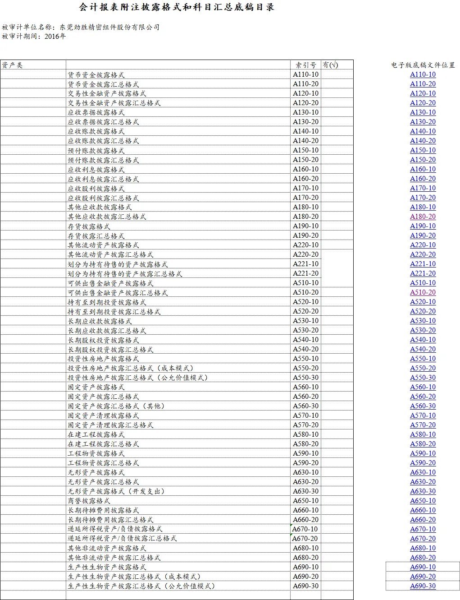Select the 货币资金披露格式 cell
460x600 pixels.
click(178, 74)
